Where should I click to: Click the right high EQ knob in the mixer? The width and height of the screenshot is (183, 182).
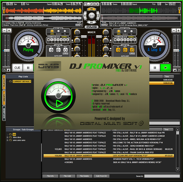106,41
